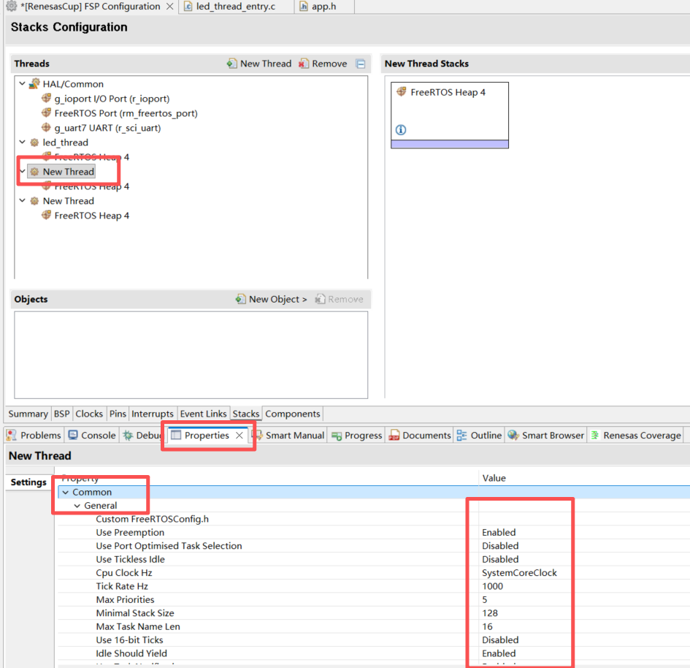Click the HAL/Common folder icon

pyautogui.click(x=34, y=83)
